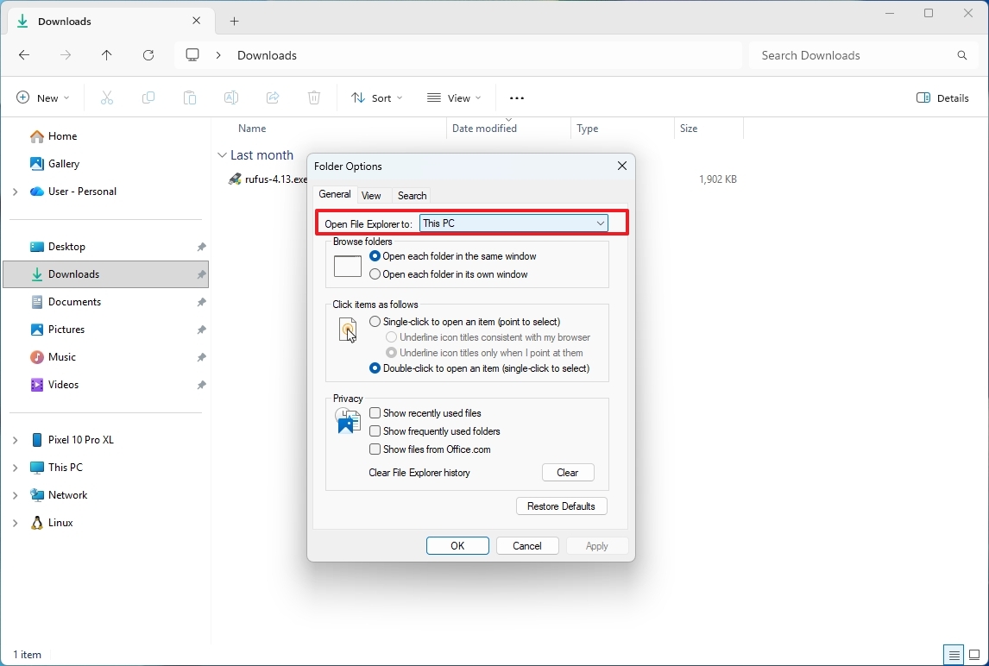
Task: Click the Paste icon
Action: pyautogui.click(x=190, y=97)
